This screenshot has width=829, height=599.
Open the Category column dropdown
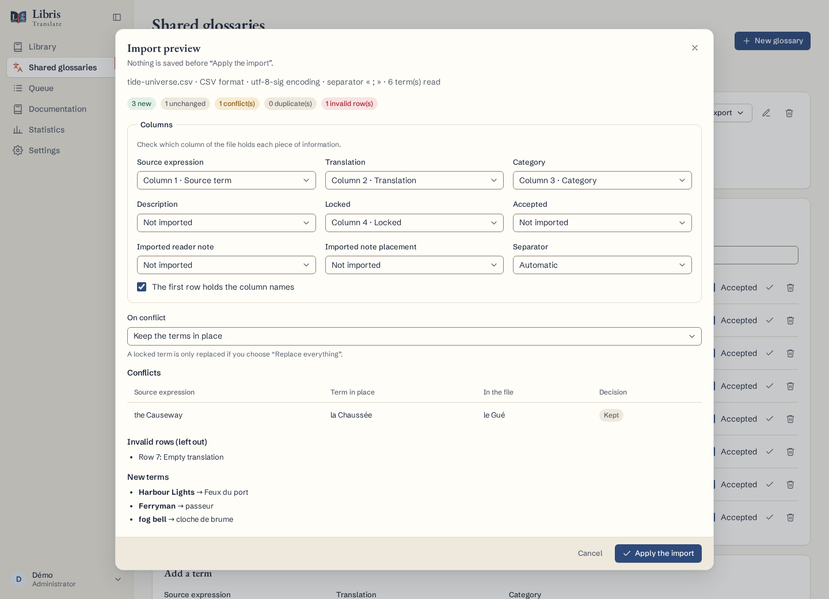tap(602, 180)
